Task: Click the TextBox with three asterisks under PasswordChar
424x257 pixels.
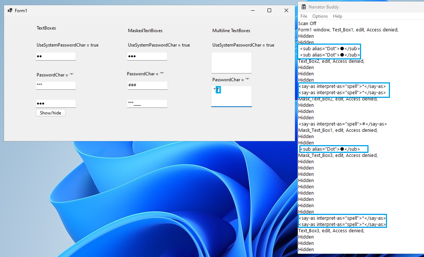Action: coord(55,85)
